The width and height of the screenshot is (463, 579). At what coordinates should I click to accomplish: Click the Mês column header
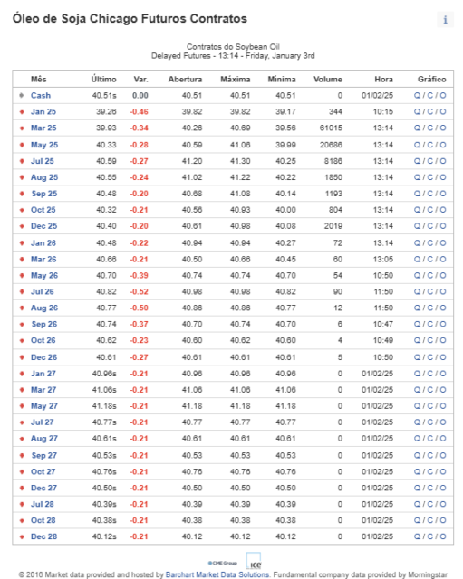(38, 79)
